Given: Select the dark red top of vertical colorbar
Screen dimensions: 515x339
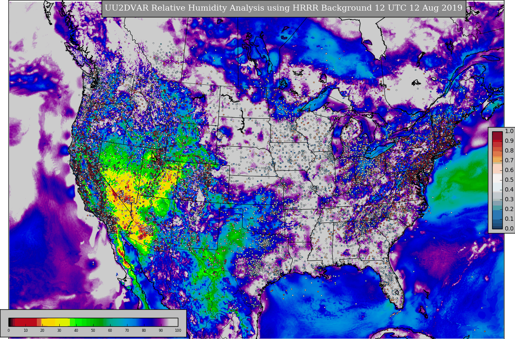Looking at the screenshot, I should [497, 136].
